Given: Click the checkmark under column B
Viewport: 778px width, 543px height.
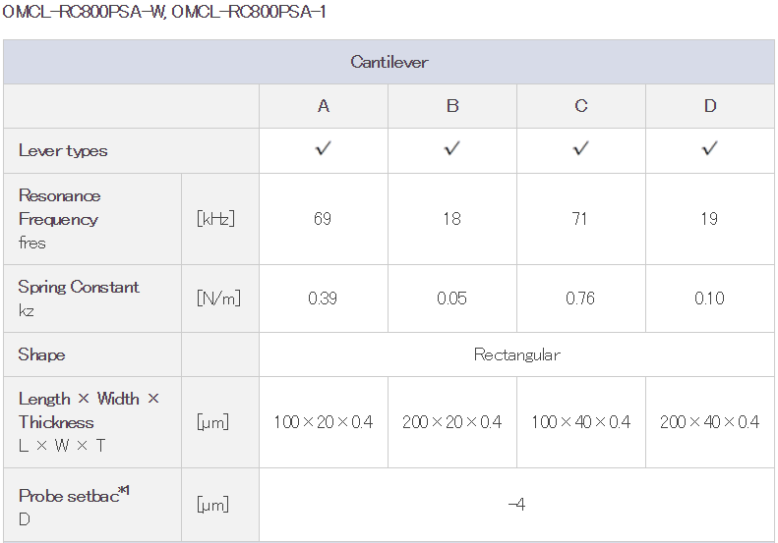Looking at the screenshot, I should [452, 148].
